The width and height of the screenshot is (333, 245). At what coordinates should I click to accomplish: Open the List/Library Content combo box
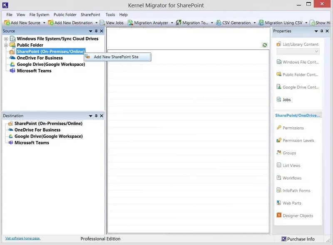click(x=298, y=52)
